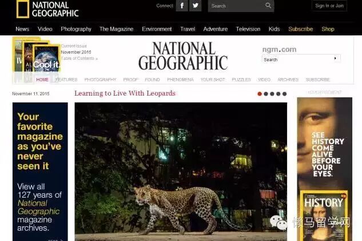The width and height of the screenshot is (362, 241).
Task: Select the first red slideshow dot
Action: [x=260, y=94]
